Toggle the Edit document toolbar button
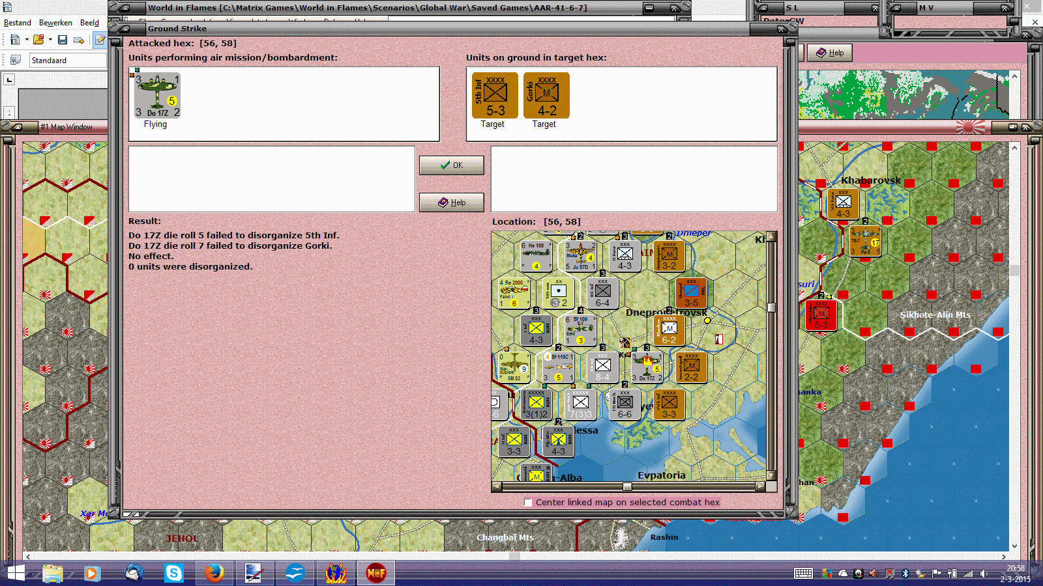 pyautogui.click(x=100, y=40)
